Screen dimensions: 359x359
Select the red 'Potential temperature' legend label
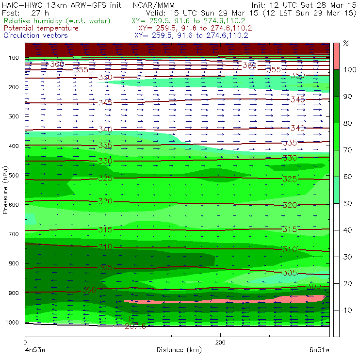(x=41, y=28)
